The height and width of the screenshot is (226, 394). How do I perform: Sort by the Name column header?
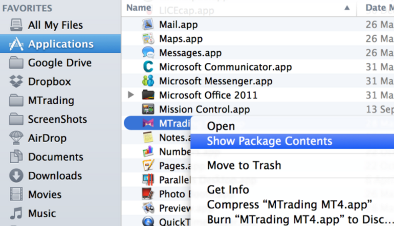[139, 8]
